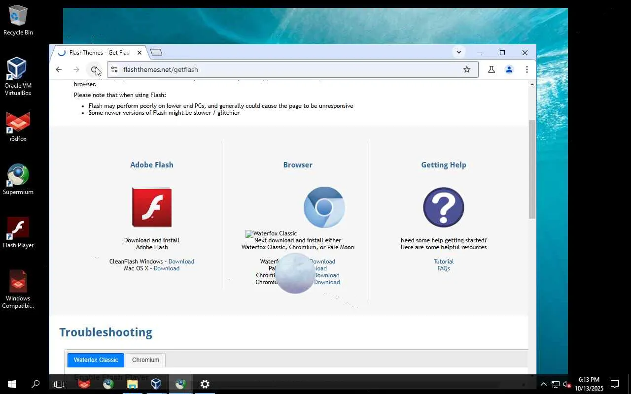Screen dimensions: 631x394
Task: Select the Supermium desktop shortcut
Action: 18,180
